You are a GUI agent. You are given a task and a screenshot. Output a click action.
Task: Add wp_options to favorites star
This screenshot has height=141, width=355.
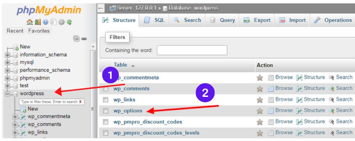(x=260, y=111)
